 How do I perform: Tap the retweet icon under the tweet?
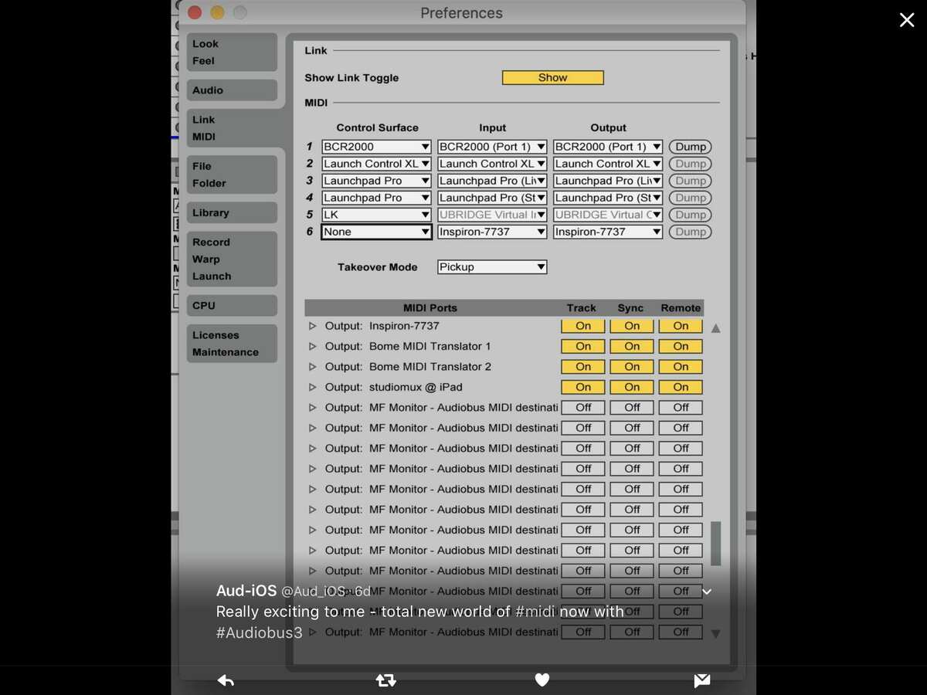[x=385, y=680]
